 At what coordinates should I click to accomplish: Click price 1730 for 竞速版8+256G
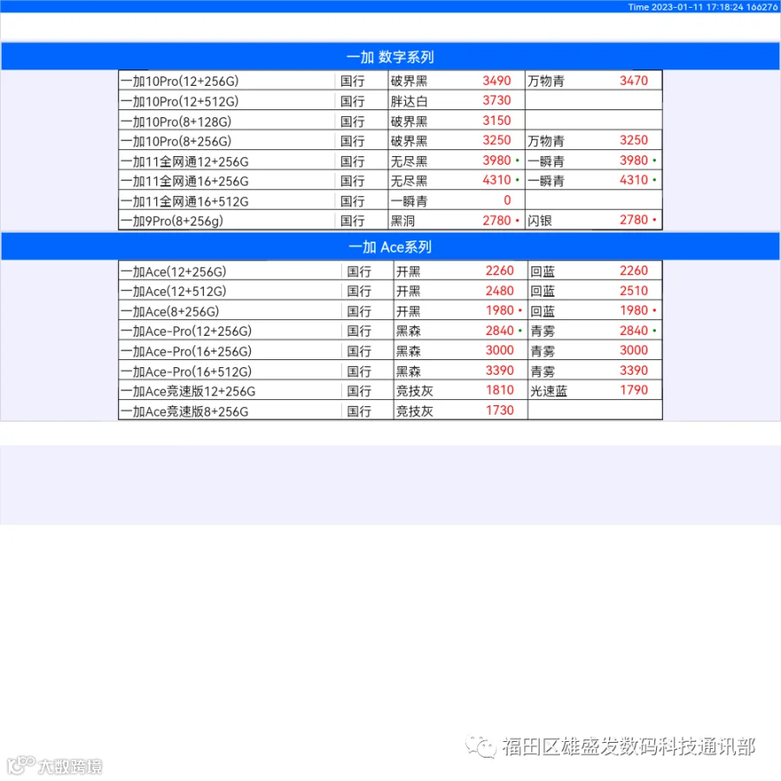pos(500,410)
